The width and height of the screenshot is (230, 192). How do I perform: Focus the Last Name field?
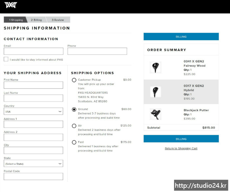tap(34, 98)
